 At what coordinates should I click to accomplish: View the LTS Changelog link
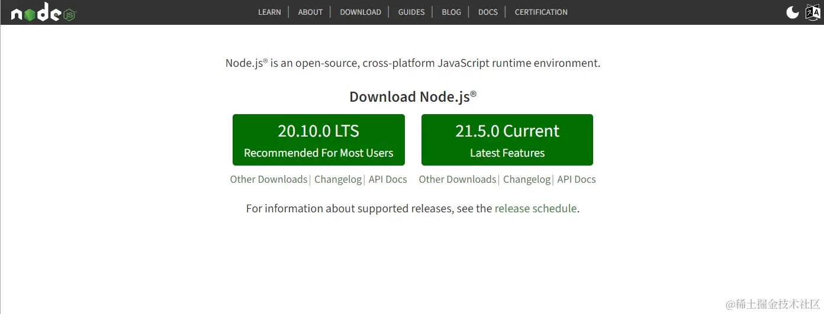click(x=338, y=179)
